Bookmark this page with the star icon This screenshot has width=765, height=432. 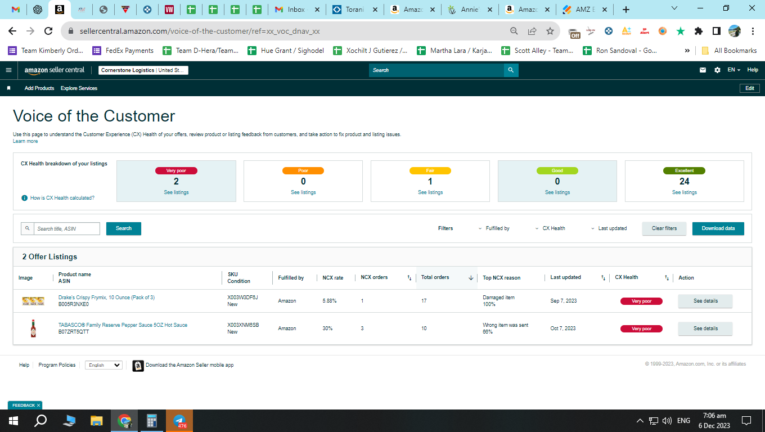[550, 31]
